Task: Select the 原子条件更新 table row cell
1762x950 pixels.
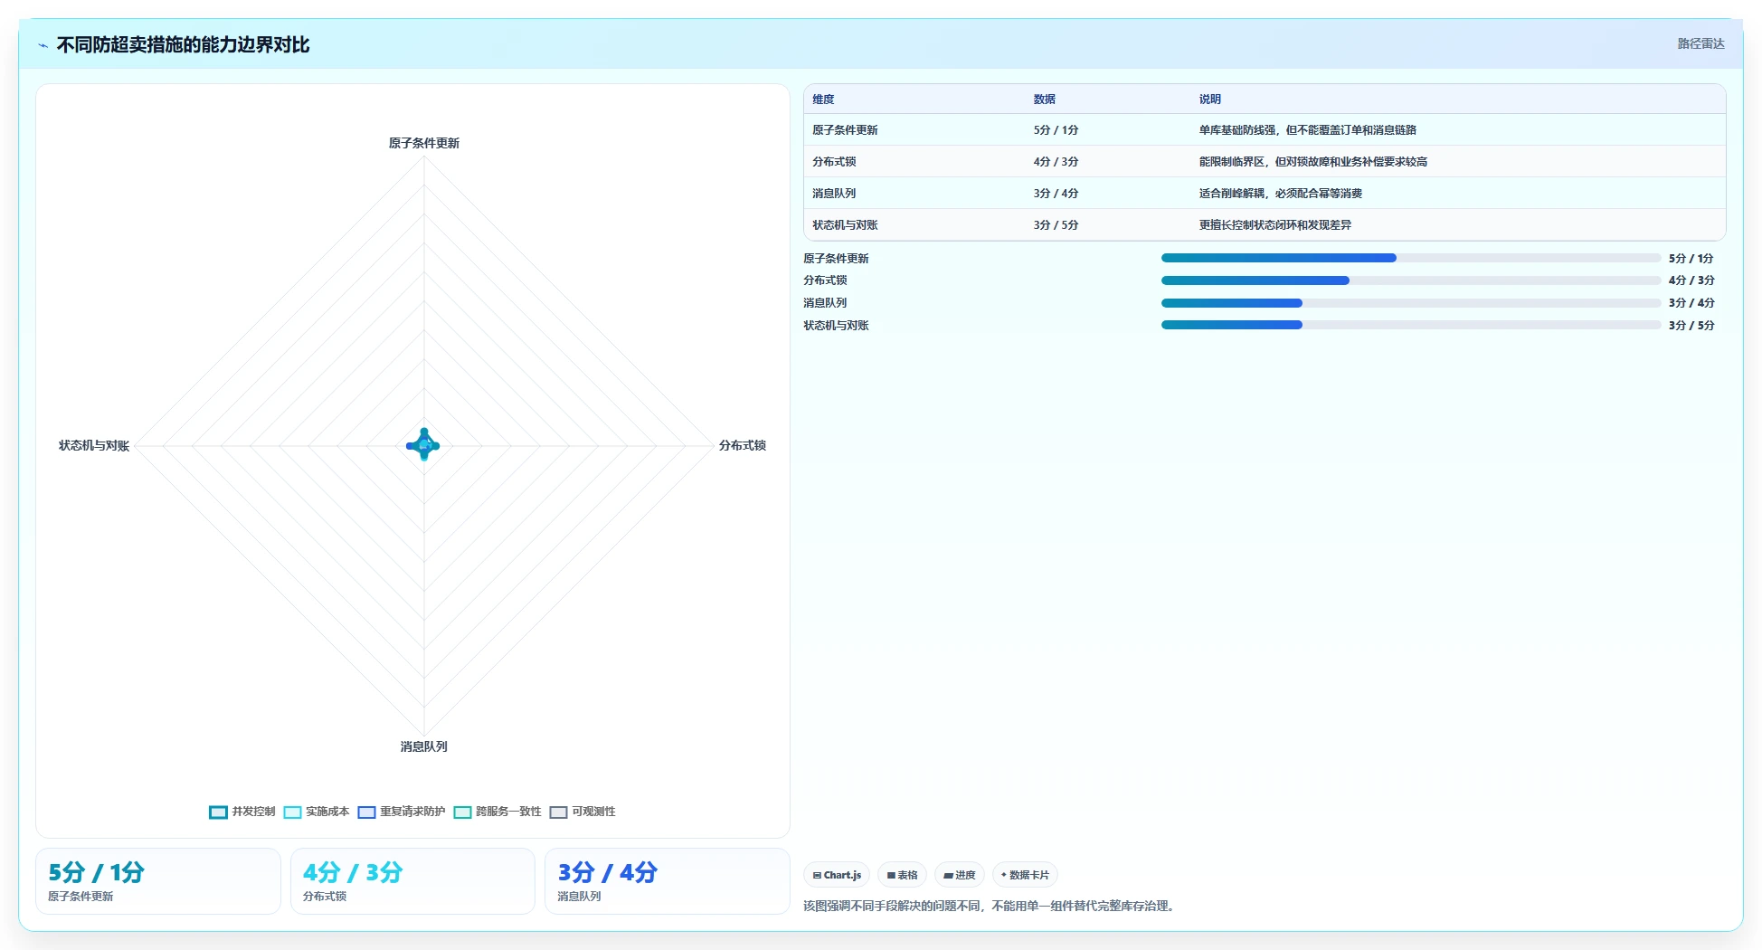Action: 845,130
